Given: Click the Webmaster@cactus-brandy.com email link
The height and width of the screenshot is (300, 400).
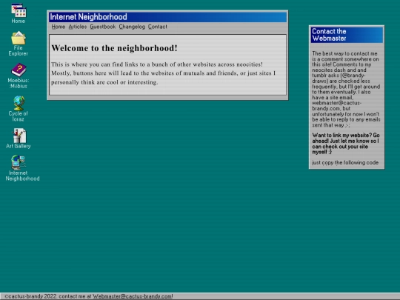Looking at the screenshot, I should (133, 296).
